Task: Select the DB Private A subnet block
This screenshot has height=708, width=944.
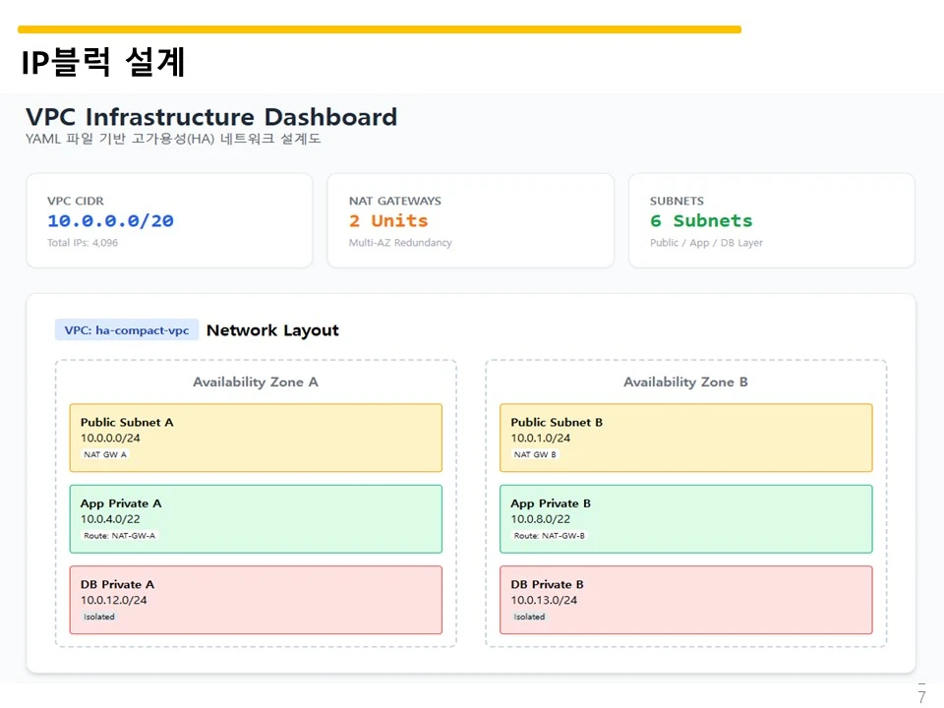Action: pos(256,600)
